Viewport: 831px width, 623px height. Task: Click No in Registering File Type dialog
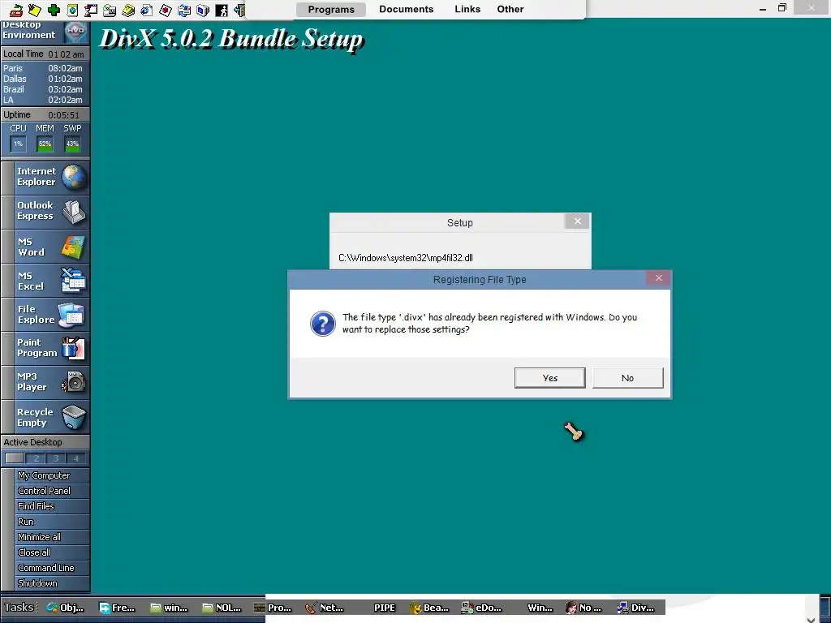coord(627,378)
